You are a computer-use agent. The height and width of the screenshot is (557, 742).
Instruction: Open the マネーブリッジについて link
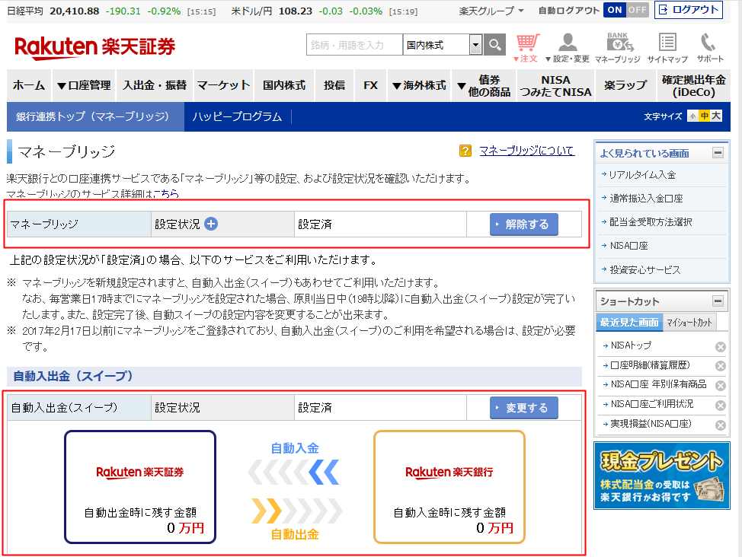tap(526, 151)
